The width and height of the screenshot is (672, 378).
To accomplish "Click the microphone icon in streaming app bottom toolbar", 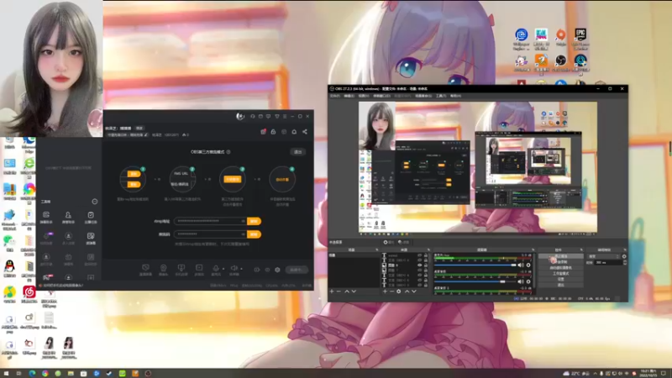I will 216,268.
